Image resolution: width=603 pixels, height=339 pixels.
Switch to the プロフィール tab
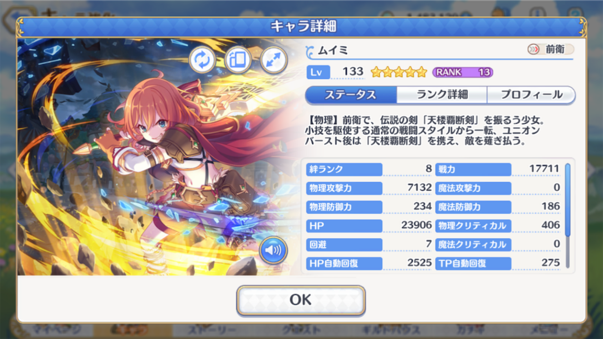tap(531, 95)
